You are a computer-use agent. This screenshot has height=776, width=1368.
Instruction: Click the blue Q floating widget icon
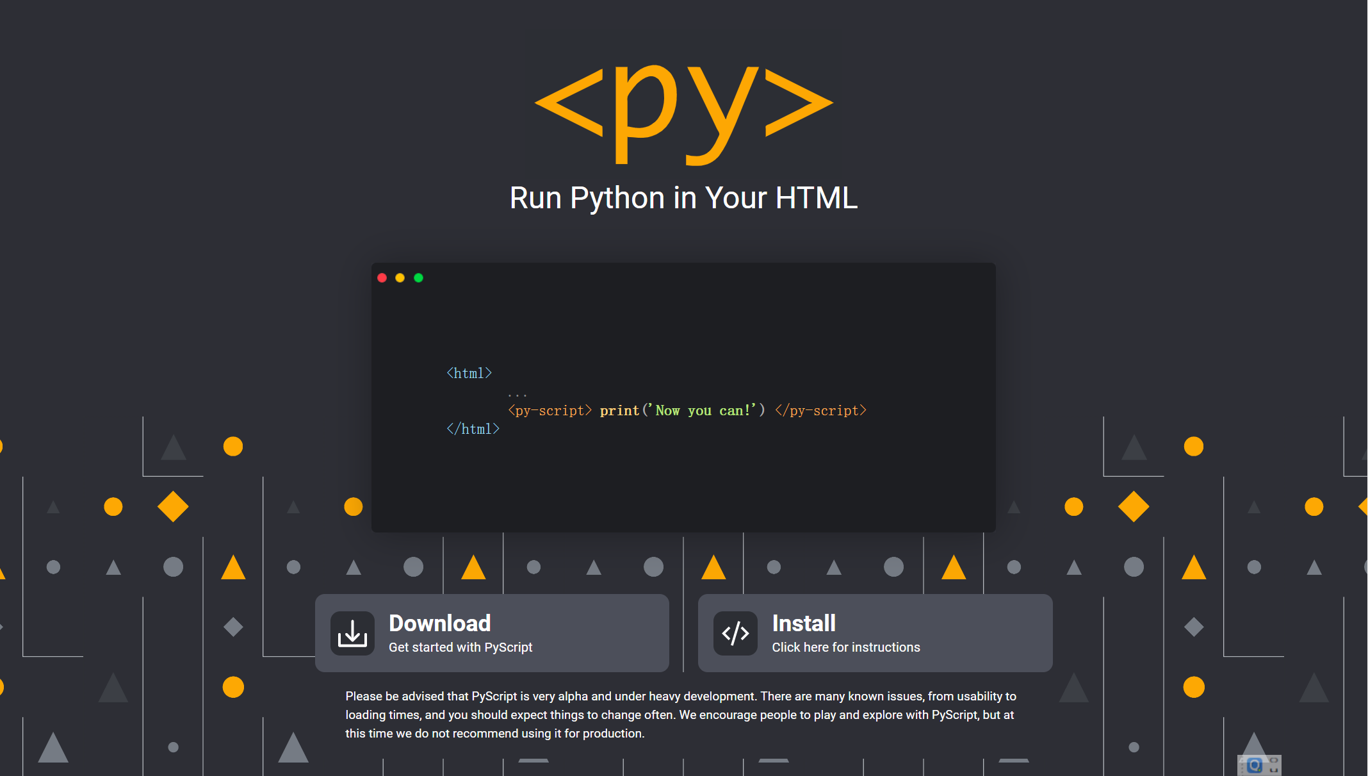[x=1255, y=765]
